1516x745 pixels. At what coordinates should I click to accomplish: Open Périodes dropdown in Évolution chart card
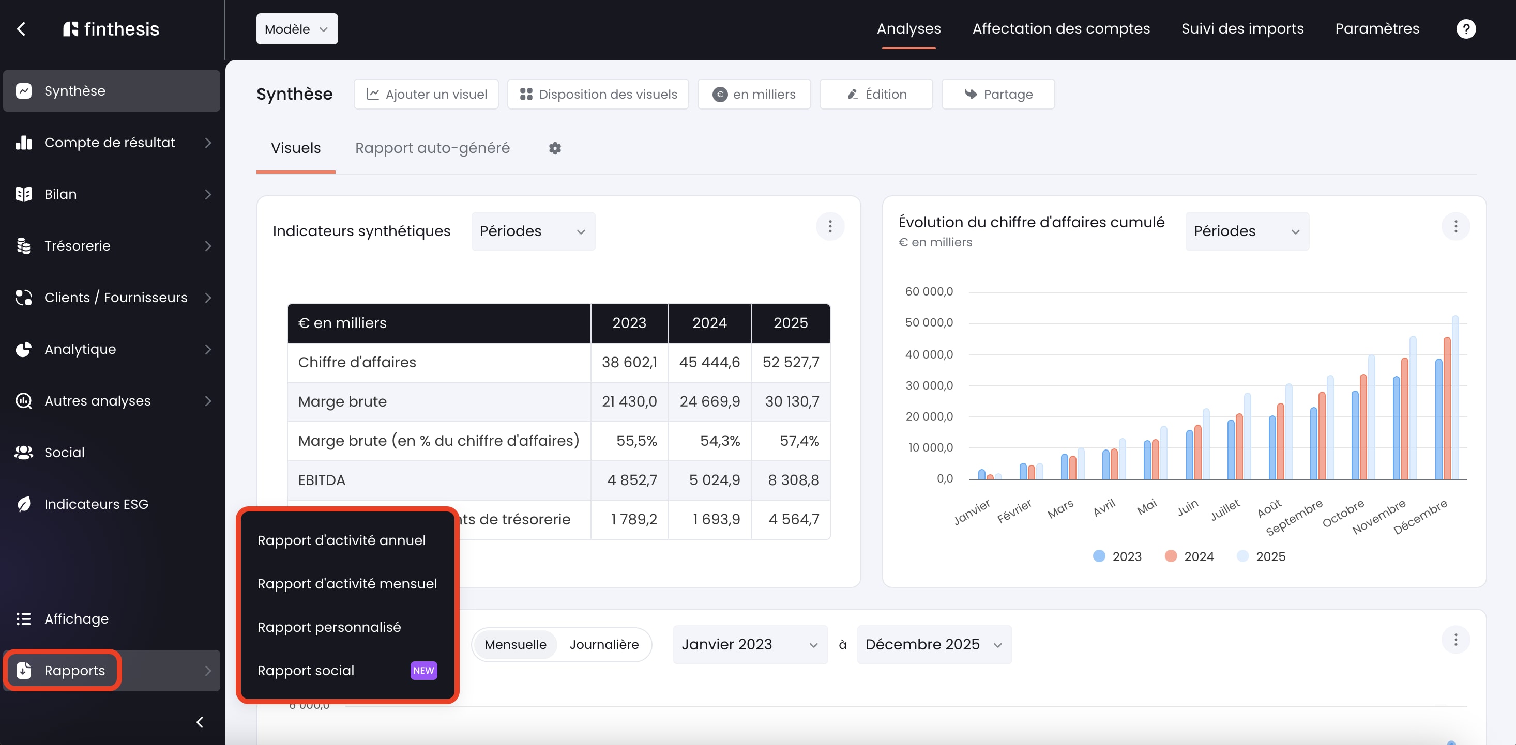tap(1247, 231)
